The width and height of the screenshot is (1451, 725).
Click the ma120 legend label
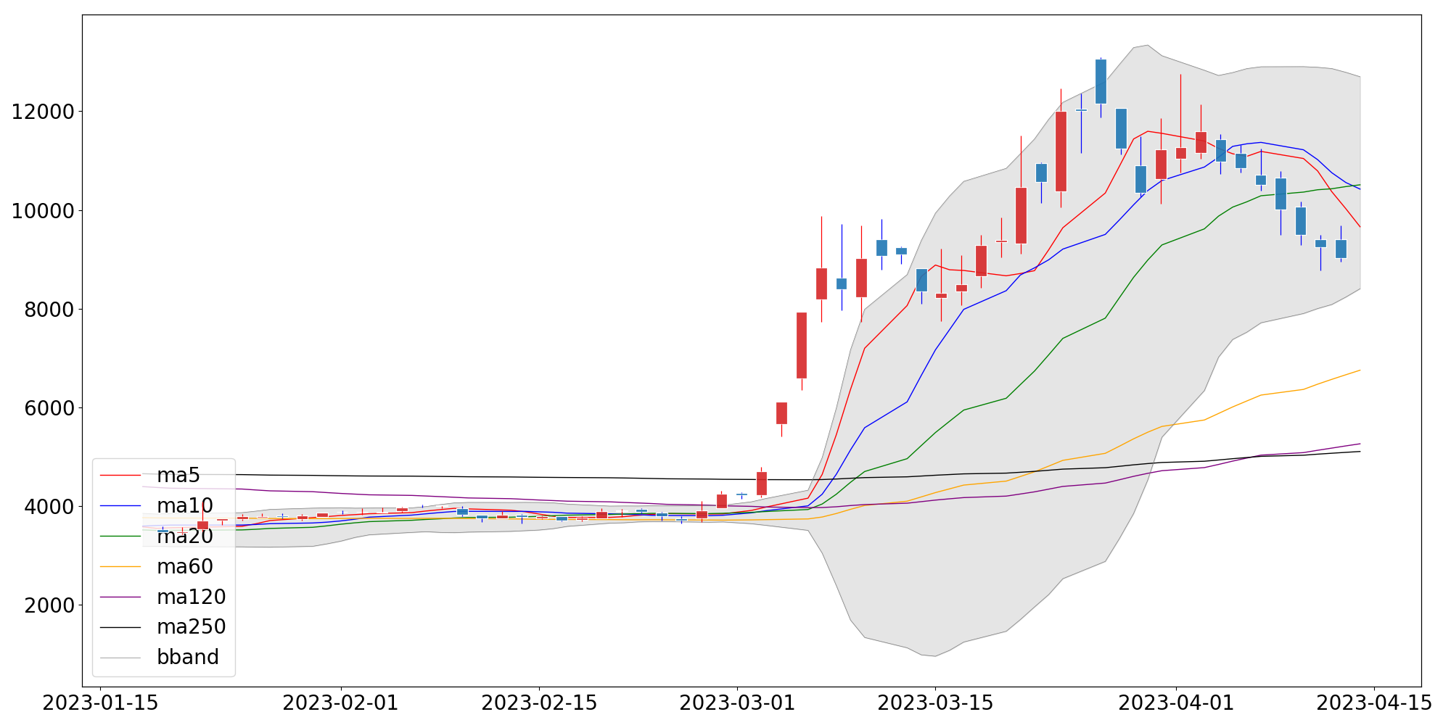coord(192,597)
